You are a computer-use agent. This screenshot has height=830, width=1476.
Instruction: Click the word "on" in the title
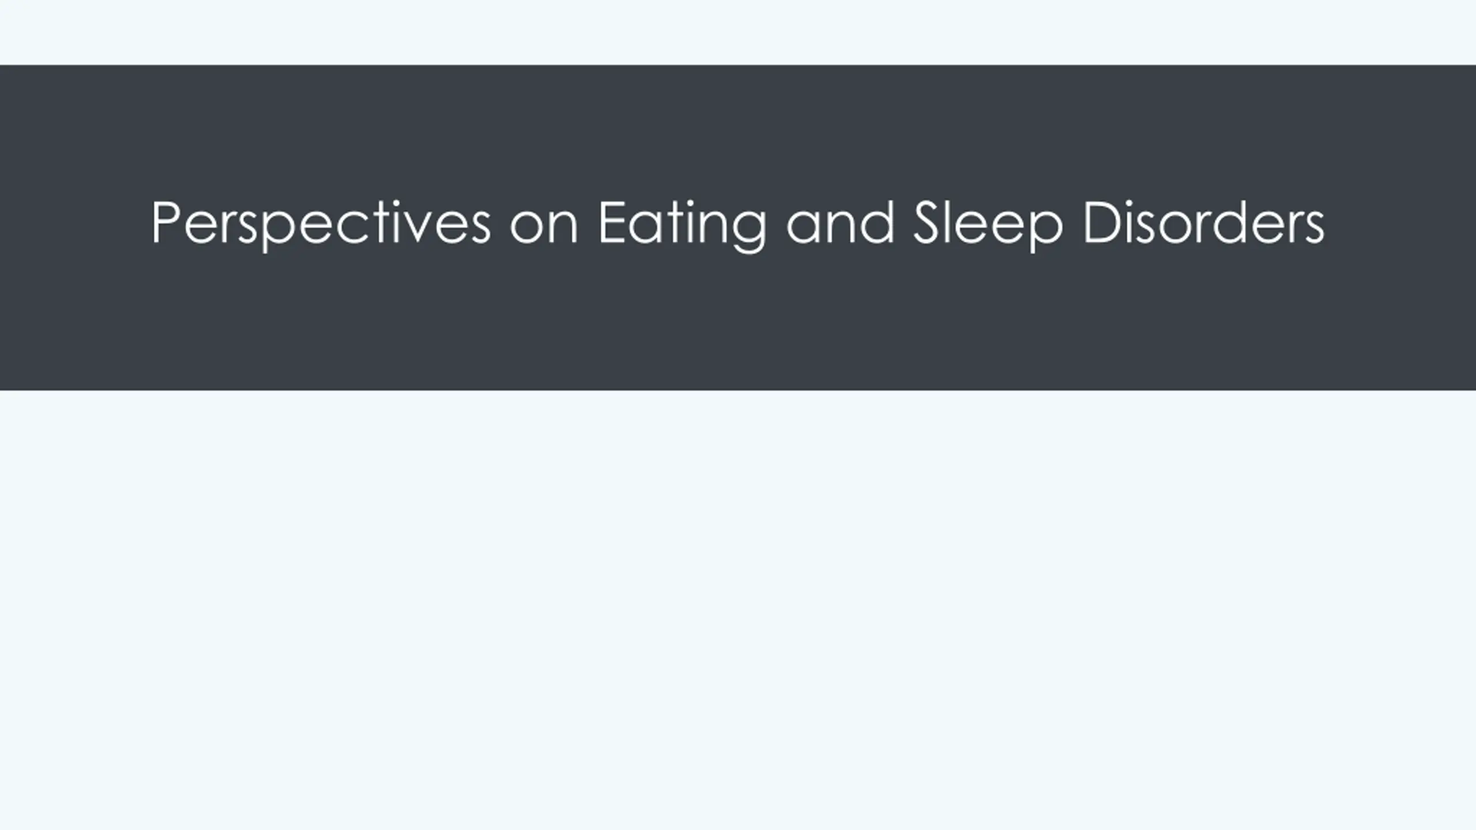(x=544, y=229)
